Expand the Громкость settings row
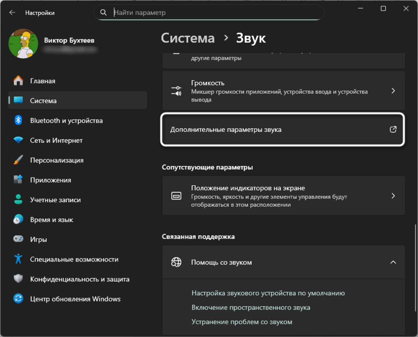Image resolution: width=418 pixels, height=337 pixels. [x=393, y=91]
